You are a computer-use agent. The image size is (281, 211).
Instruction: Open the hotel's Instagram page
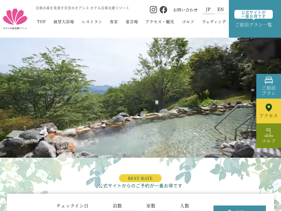[x=153, y=10]
